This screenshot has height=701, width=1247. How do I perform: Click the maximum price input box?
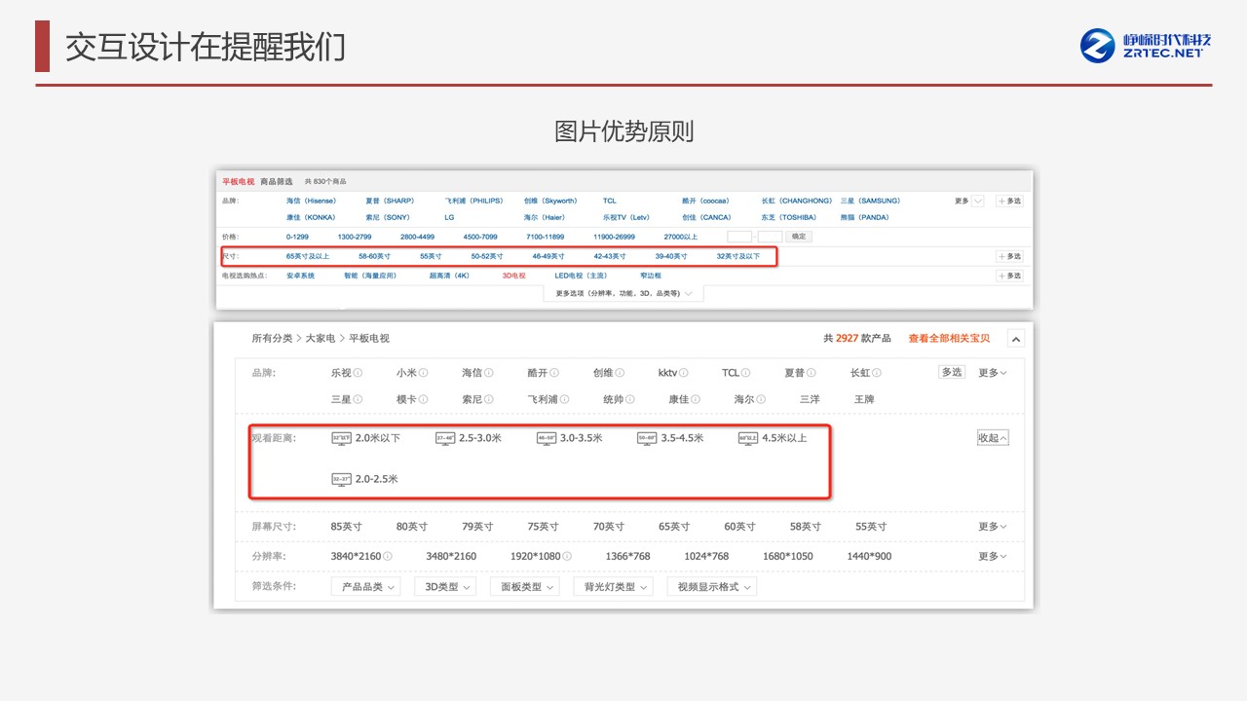point(771,237)
